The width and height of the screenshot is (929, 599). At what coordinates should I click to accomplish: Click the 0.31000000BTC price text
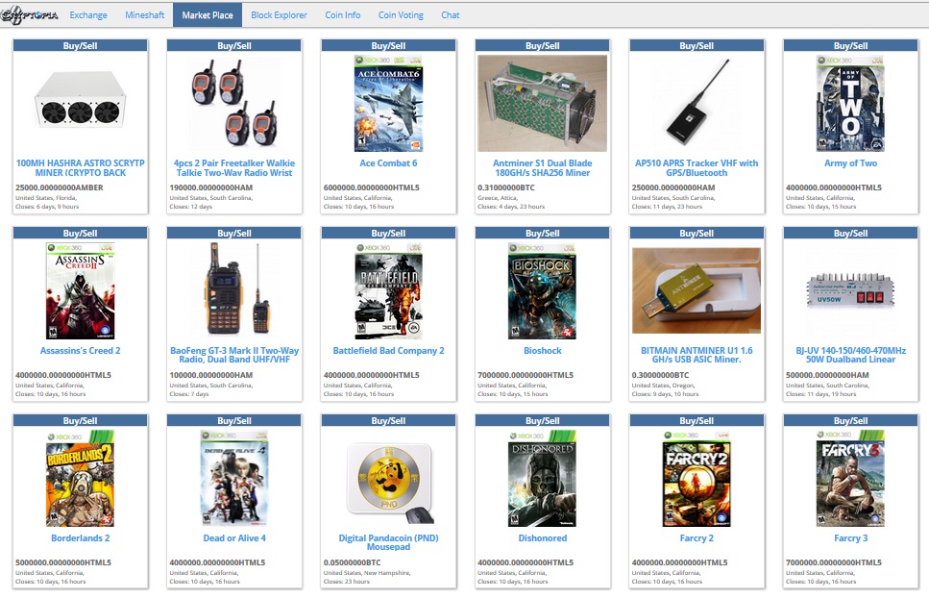[506, 187]
